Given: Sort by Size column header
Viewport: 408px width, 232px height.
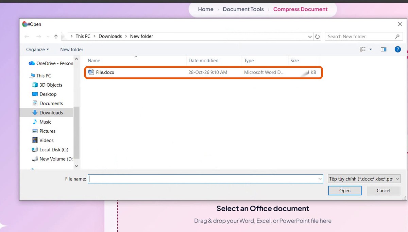Looking at the screenshot, I should point(294,61).
